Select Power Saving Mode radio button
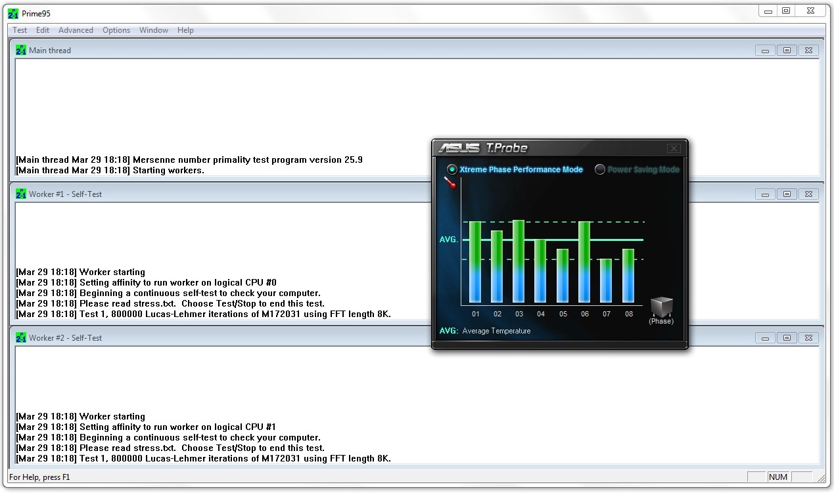This screenshot has height=493, width=834. (600, 169)
